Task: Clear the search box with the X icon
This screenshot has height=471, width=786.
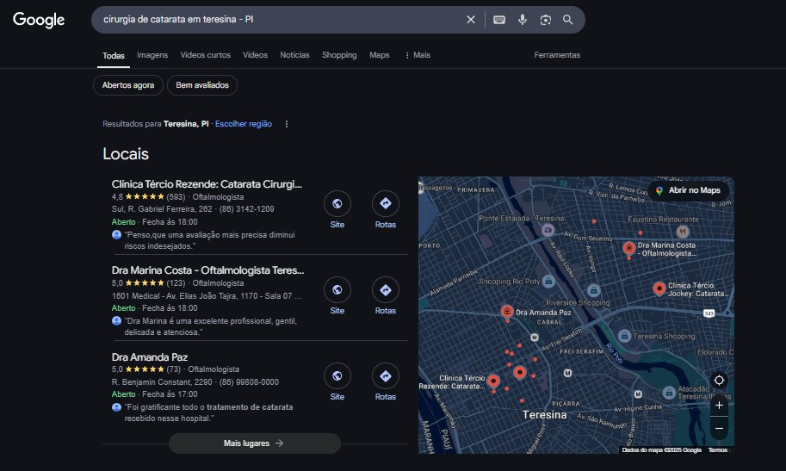Action: pyautogui.click(x=471, y=20)
